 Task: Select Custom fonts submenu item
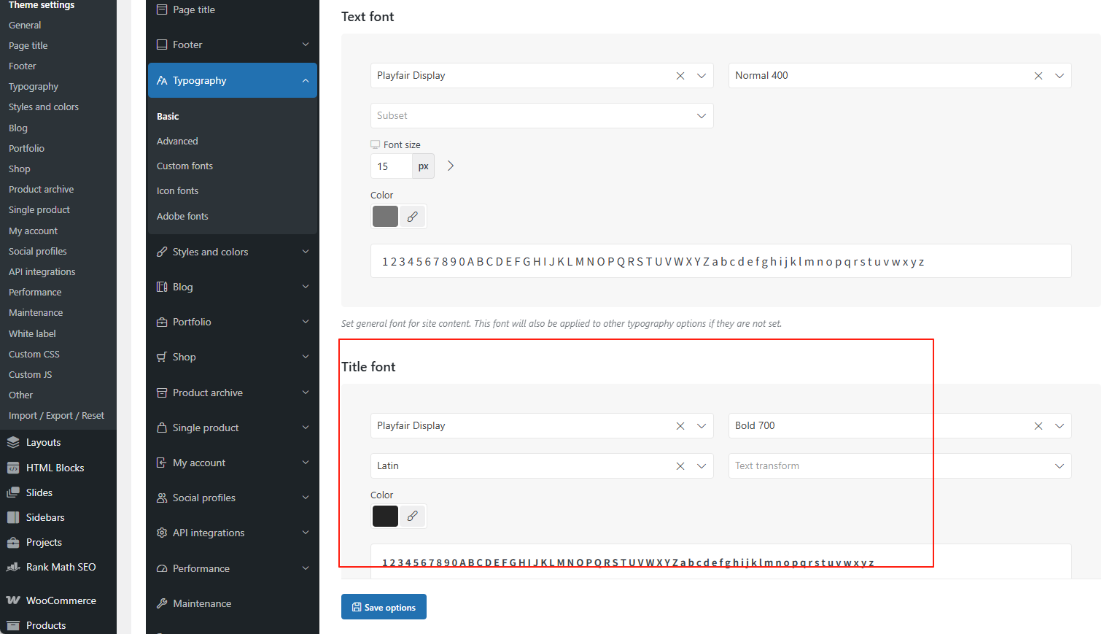184,166
